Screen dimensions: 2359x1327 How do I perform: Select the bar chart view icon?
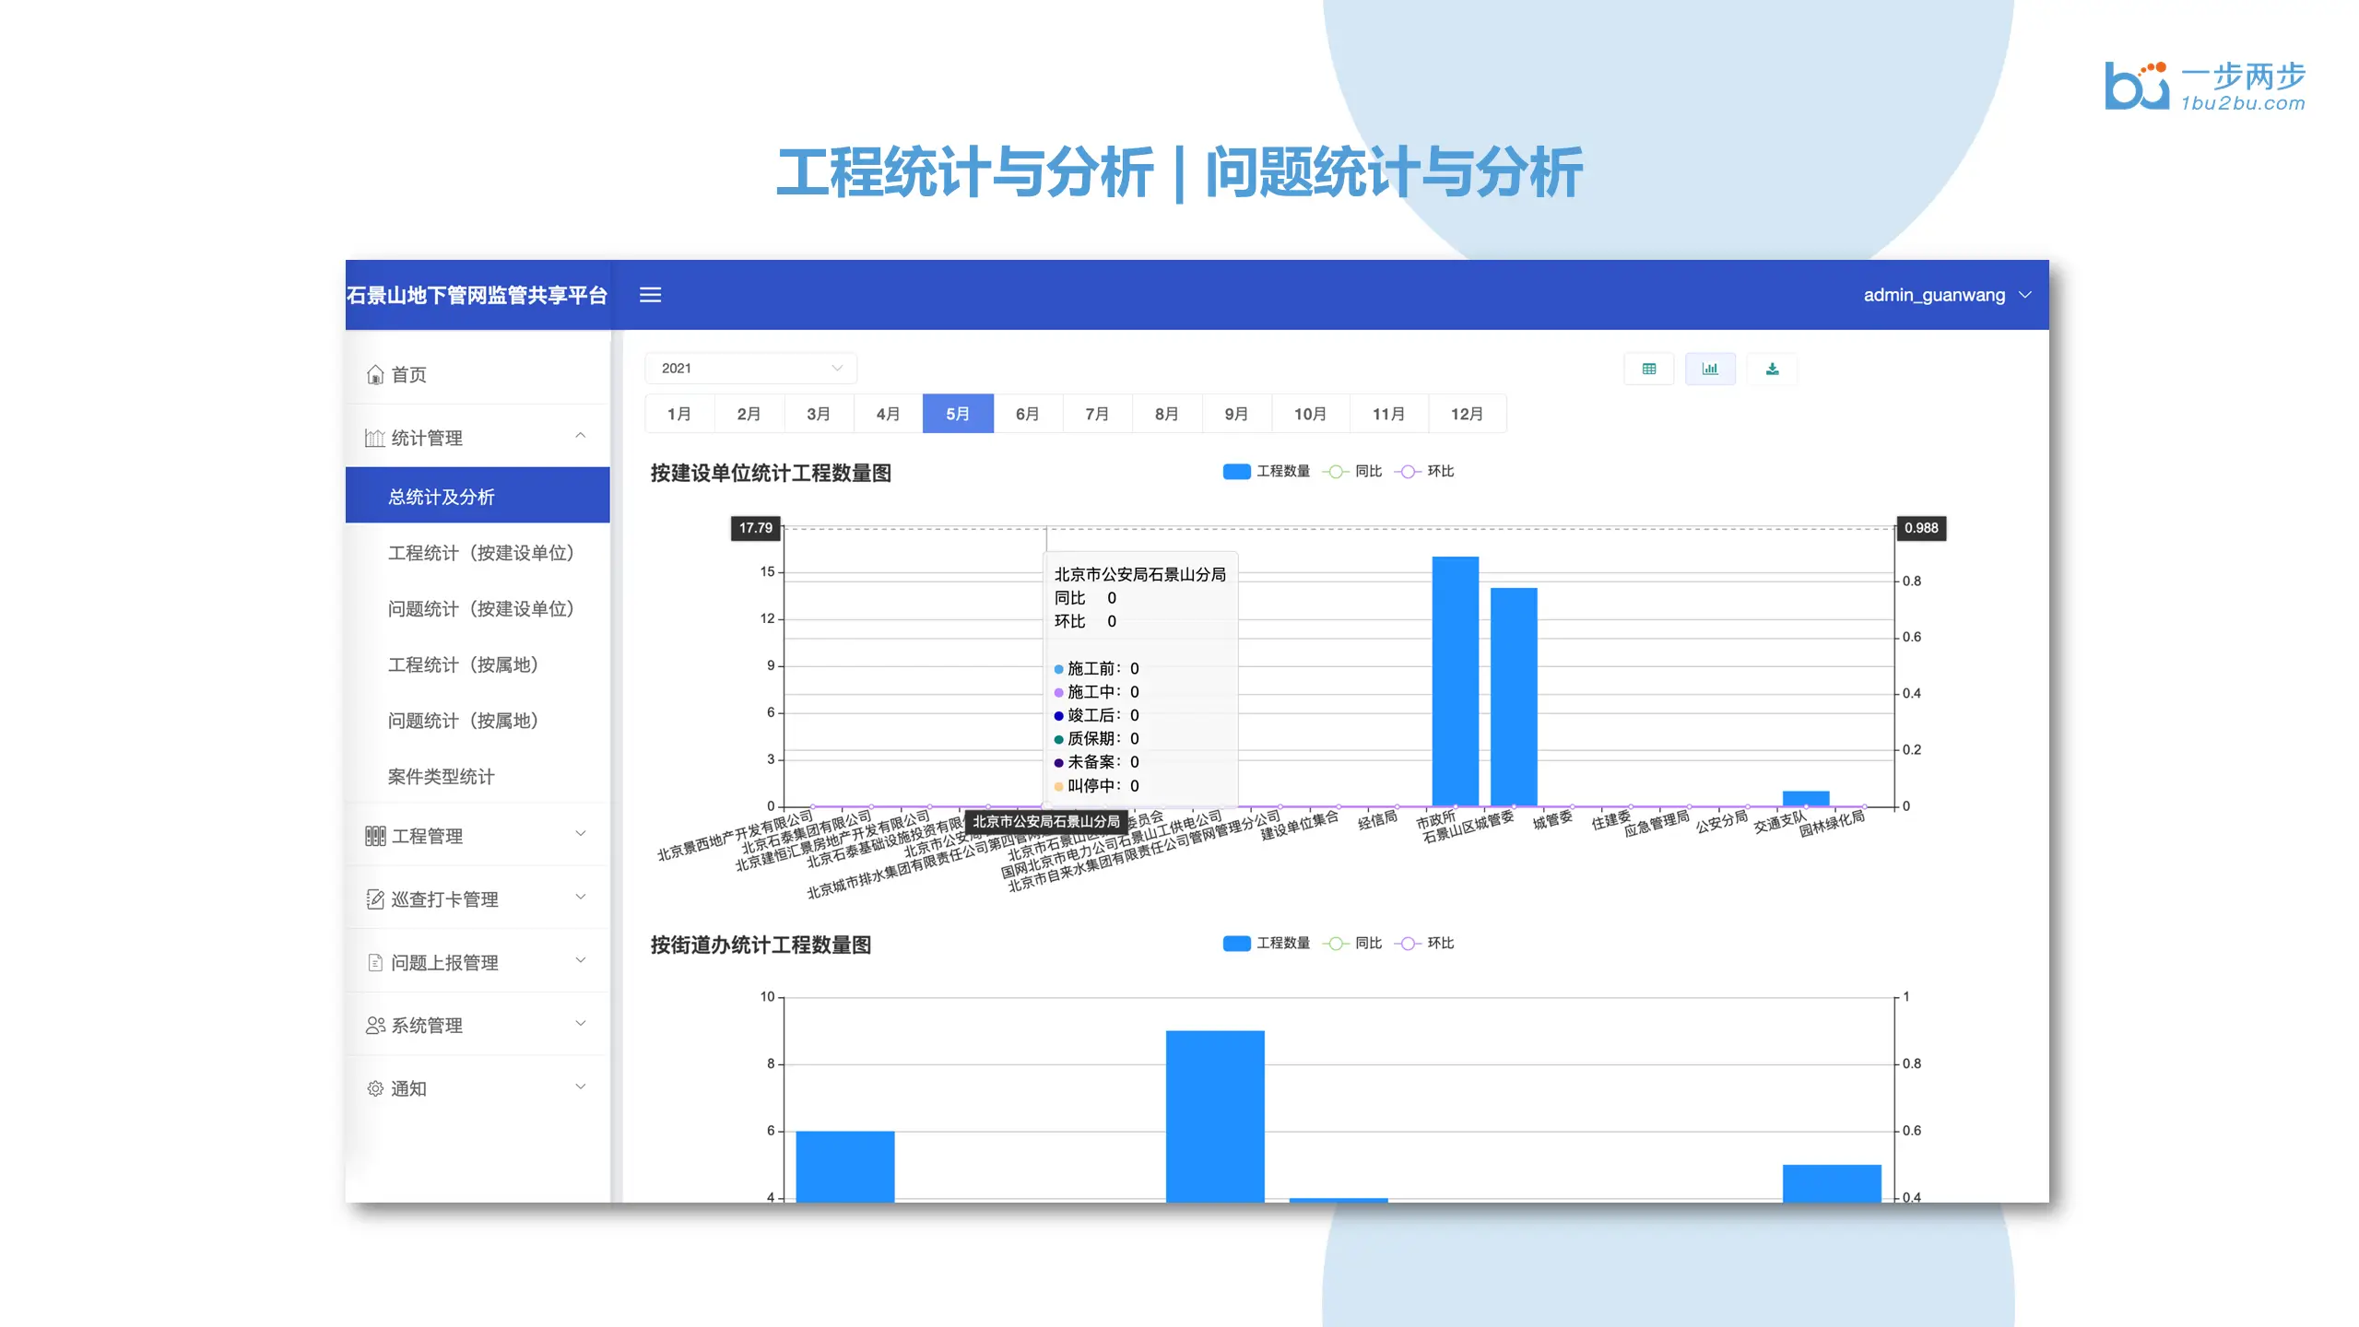[x=1709, y=369]
